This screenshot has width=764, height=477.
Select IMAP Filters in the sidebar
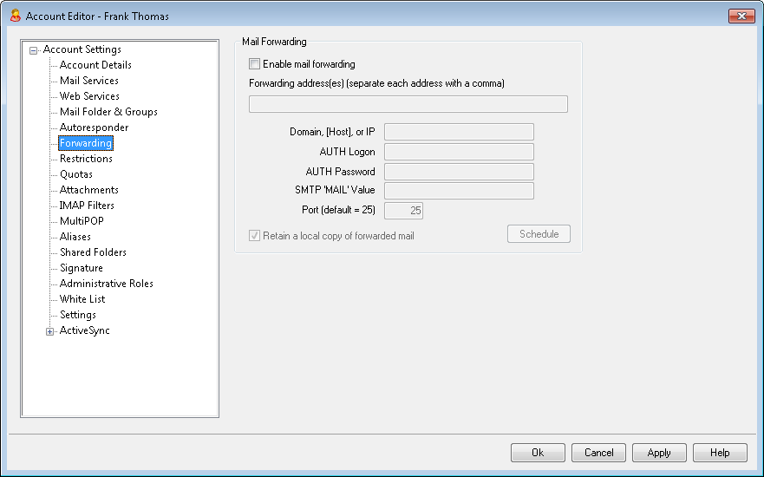point(87,206)
